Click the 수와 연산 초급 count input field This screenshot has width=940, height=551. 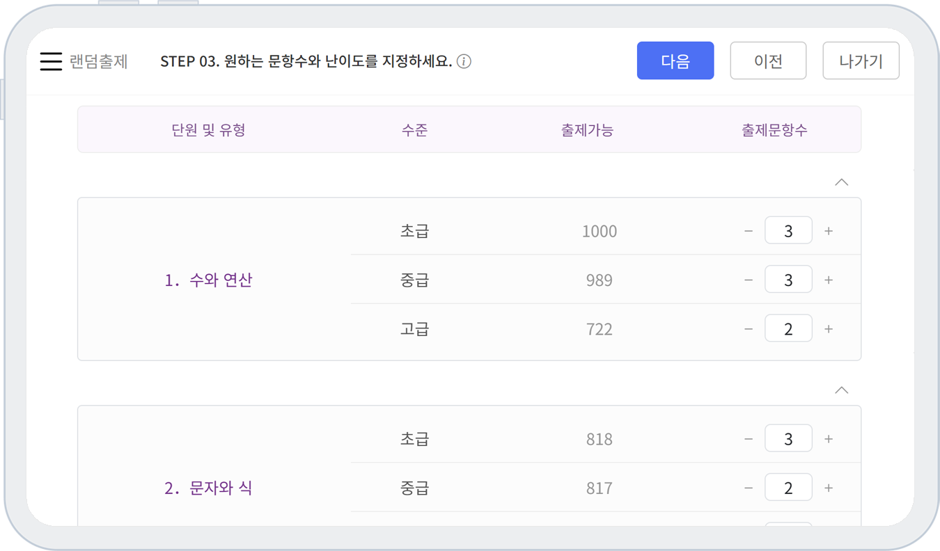[788, 231]
